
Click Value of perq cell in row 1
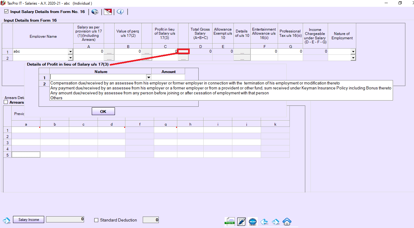click(x=128, y=52)
